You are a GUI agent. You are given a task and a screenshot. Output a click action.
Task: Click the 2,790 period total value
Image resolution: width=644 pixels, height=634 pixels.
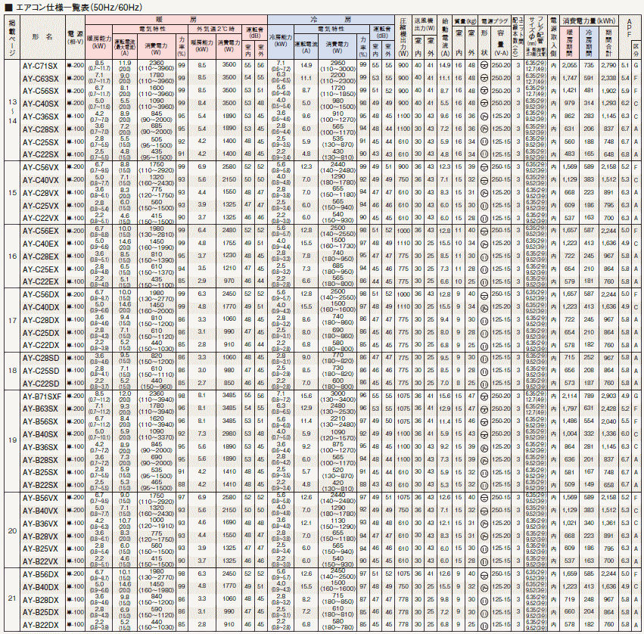608,65
